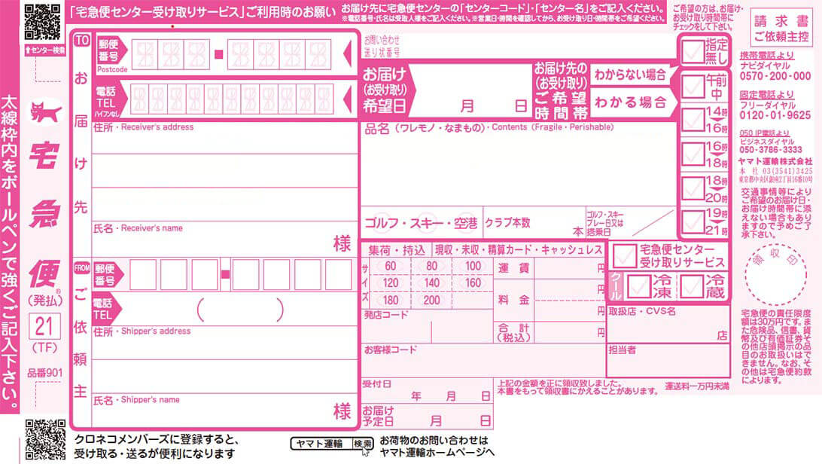Click the 品番901 text

coord(45,373)
